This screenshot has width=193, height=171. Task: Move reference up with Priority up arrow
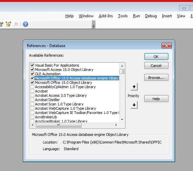point(134,87)
